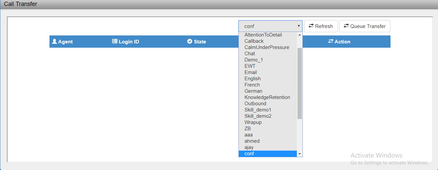Select Callback from the dropdown list

tap(254, 41)
